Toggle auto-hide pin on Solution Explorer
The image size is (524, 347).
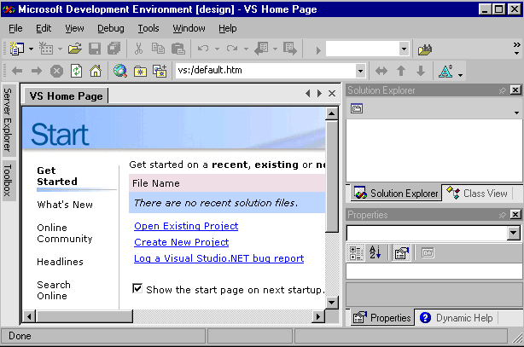tap(502, 90)
